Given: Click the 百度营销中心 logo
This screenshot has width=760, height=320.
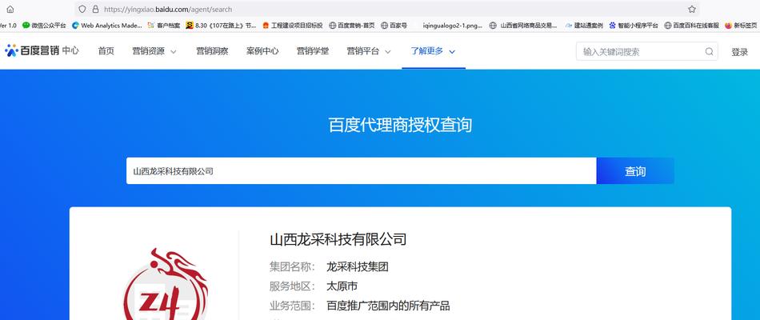Looking at the screenshot, I should (x=42, y=50).
